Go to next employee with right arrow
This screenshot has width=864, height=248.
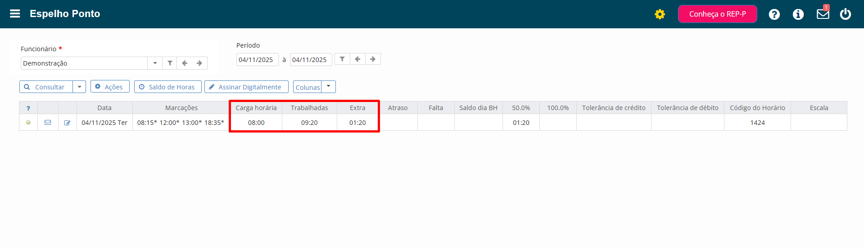pyautogui.click(x=199, y=63)
